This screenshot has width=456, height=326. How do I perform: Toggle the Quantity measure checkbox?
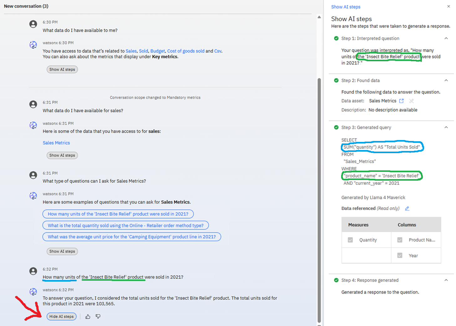tap(350, 240)
